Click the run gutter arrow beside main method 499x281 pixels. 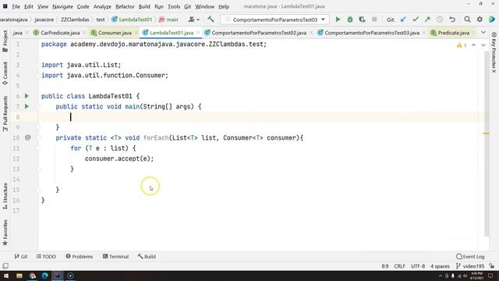(27, 106)
